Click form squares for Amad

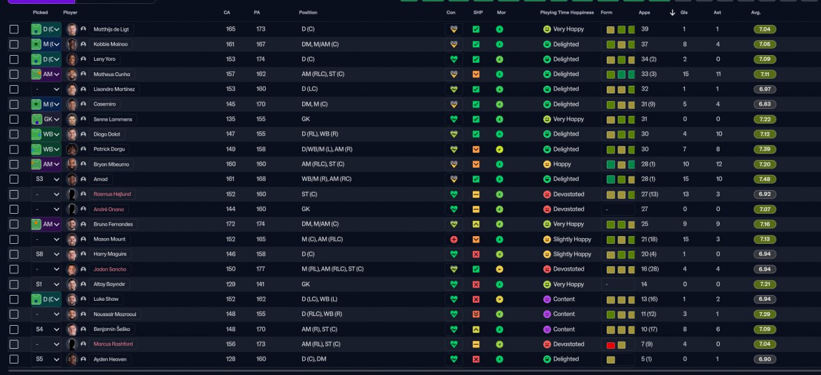tap(621, 179)
